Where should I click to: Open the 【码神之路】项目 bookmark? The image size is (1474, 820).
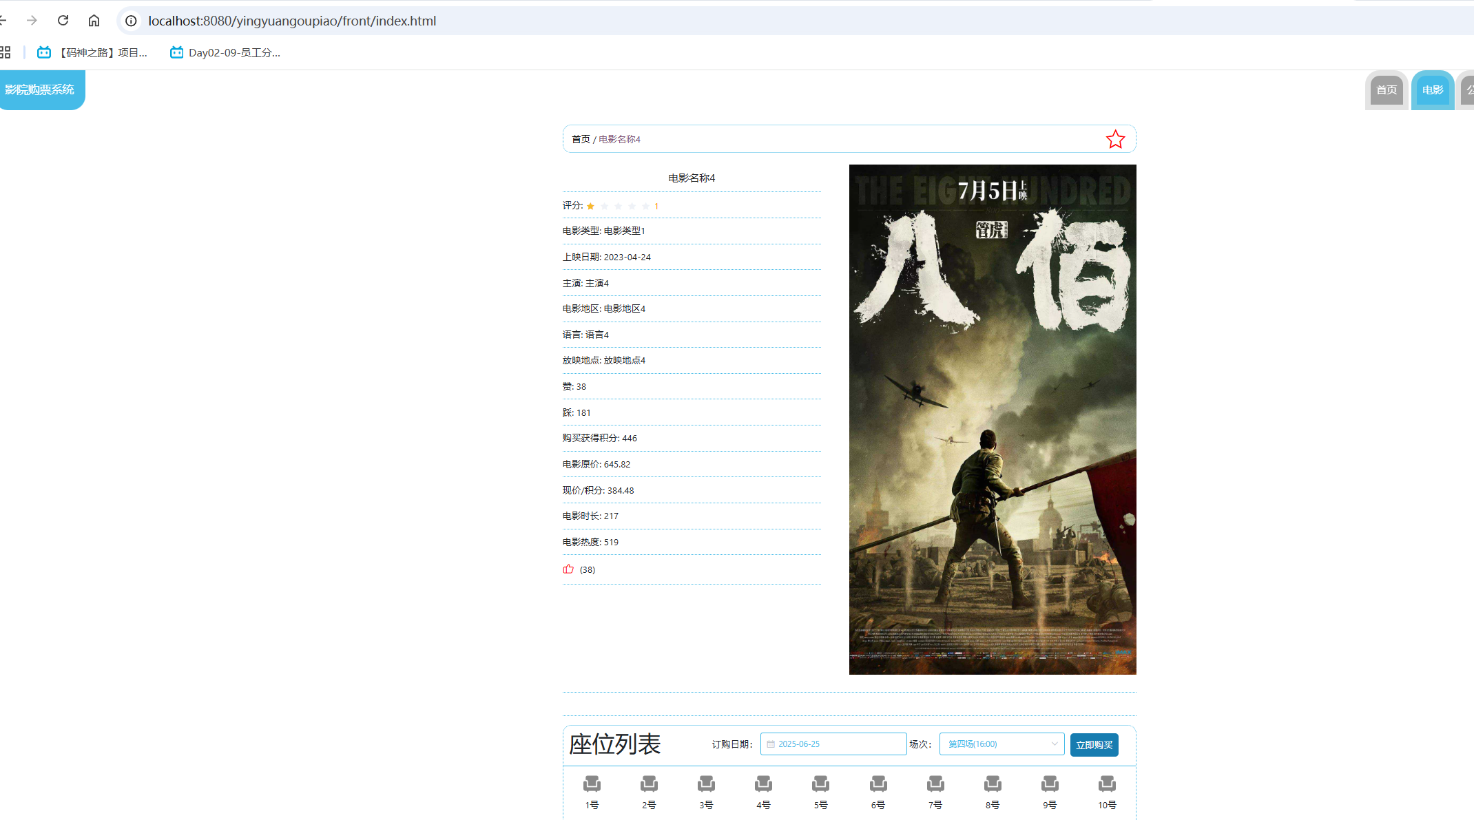click(x=92, y=52)
